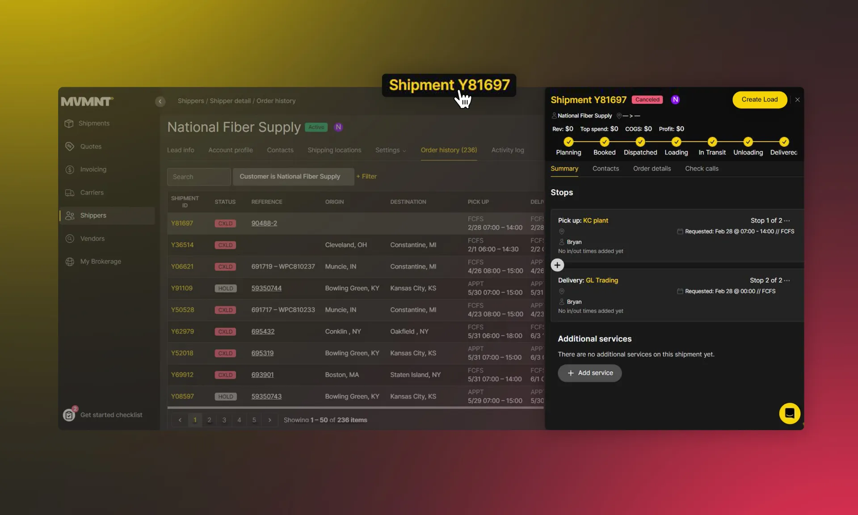
Task: Open Vendors icon in sidebar
Action: [x=70, y=239]
